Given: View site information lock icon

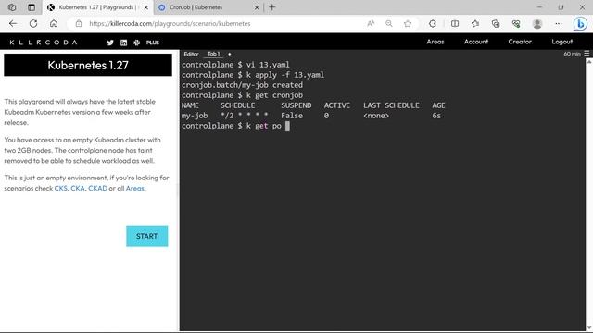Looking at the screenshot, I should click(x=78, y=23).
